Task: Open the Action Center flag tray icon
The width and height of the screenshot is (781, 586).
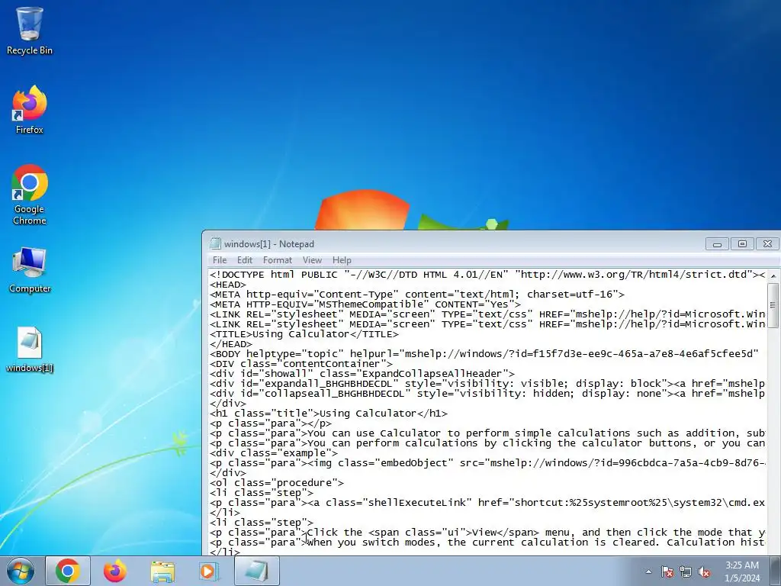Action: click(667, 572)
